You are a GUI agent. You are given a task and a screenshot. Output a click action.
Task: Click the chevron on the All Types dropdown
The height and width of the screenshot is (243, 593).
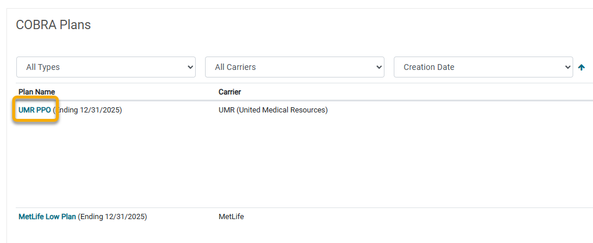coord(190,68)
